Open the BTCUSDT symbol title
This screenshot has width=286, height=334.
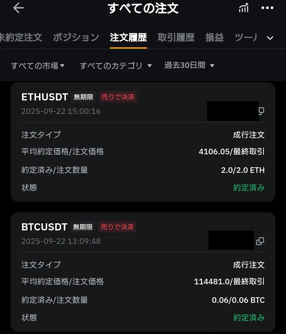[x=44, y=227]
